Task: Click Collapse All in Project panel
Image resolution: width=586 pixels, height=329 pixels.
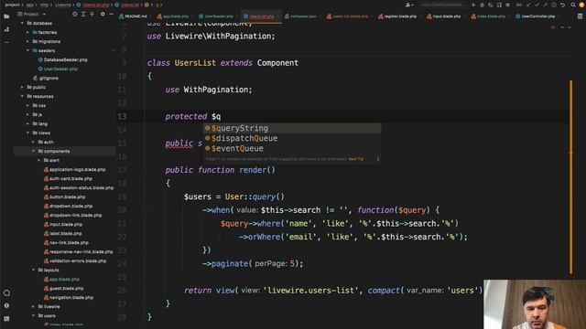Action: pos(92,15)
